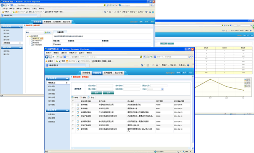Check the 广州市智能有限公司 row checkbox
254x153 pixels.
(x=72, y=112)
